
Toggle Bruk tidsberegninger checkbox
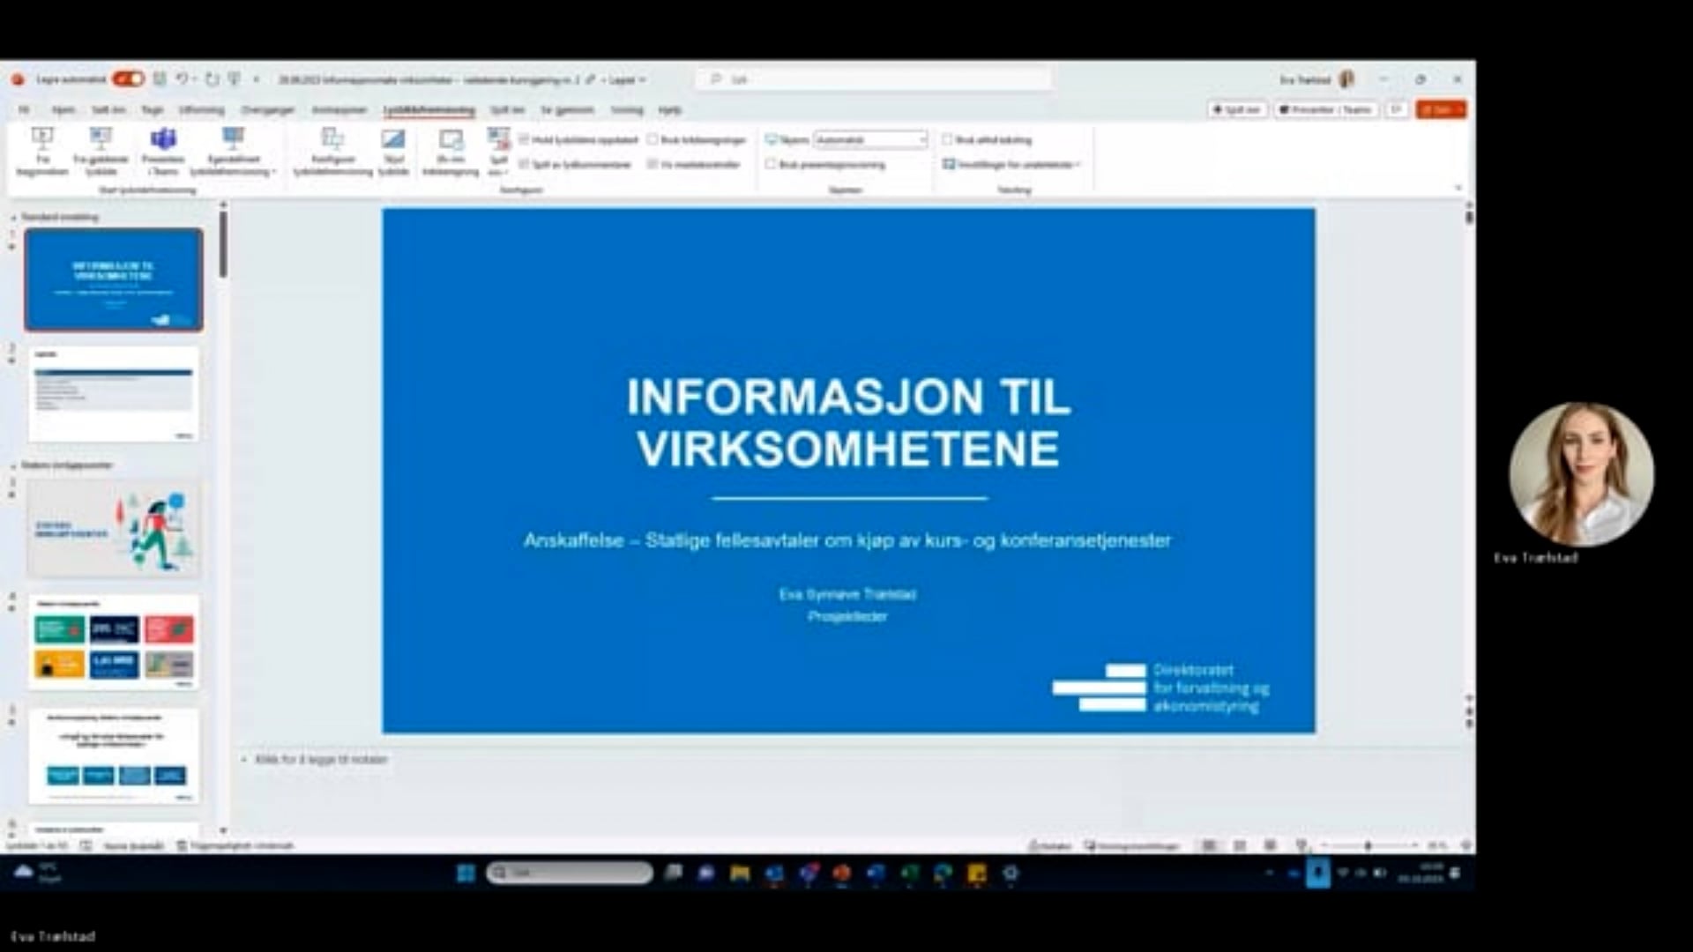(653, 139)
